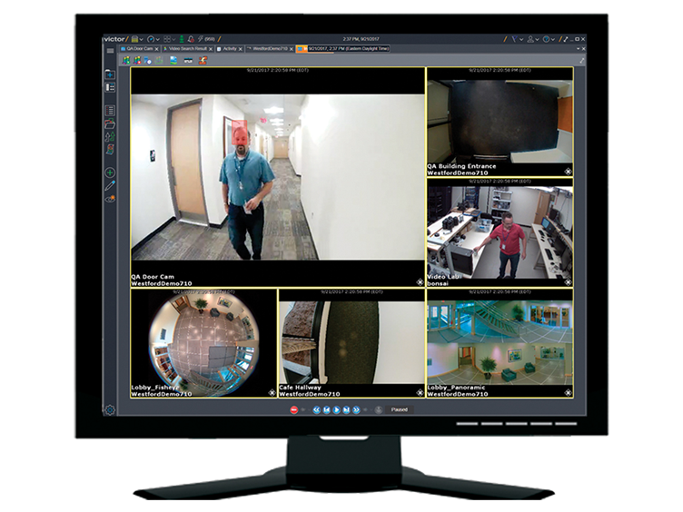Click the Cafe Hallway pane options icon
683x512 pixels.
tap(420, 392)
